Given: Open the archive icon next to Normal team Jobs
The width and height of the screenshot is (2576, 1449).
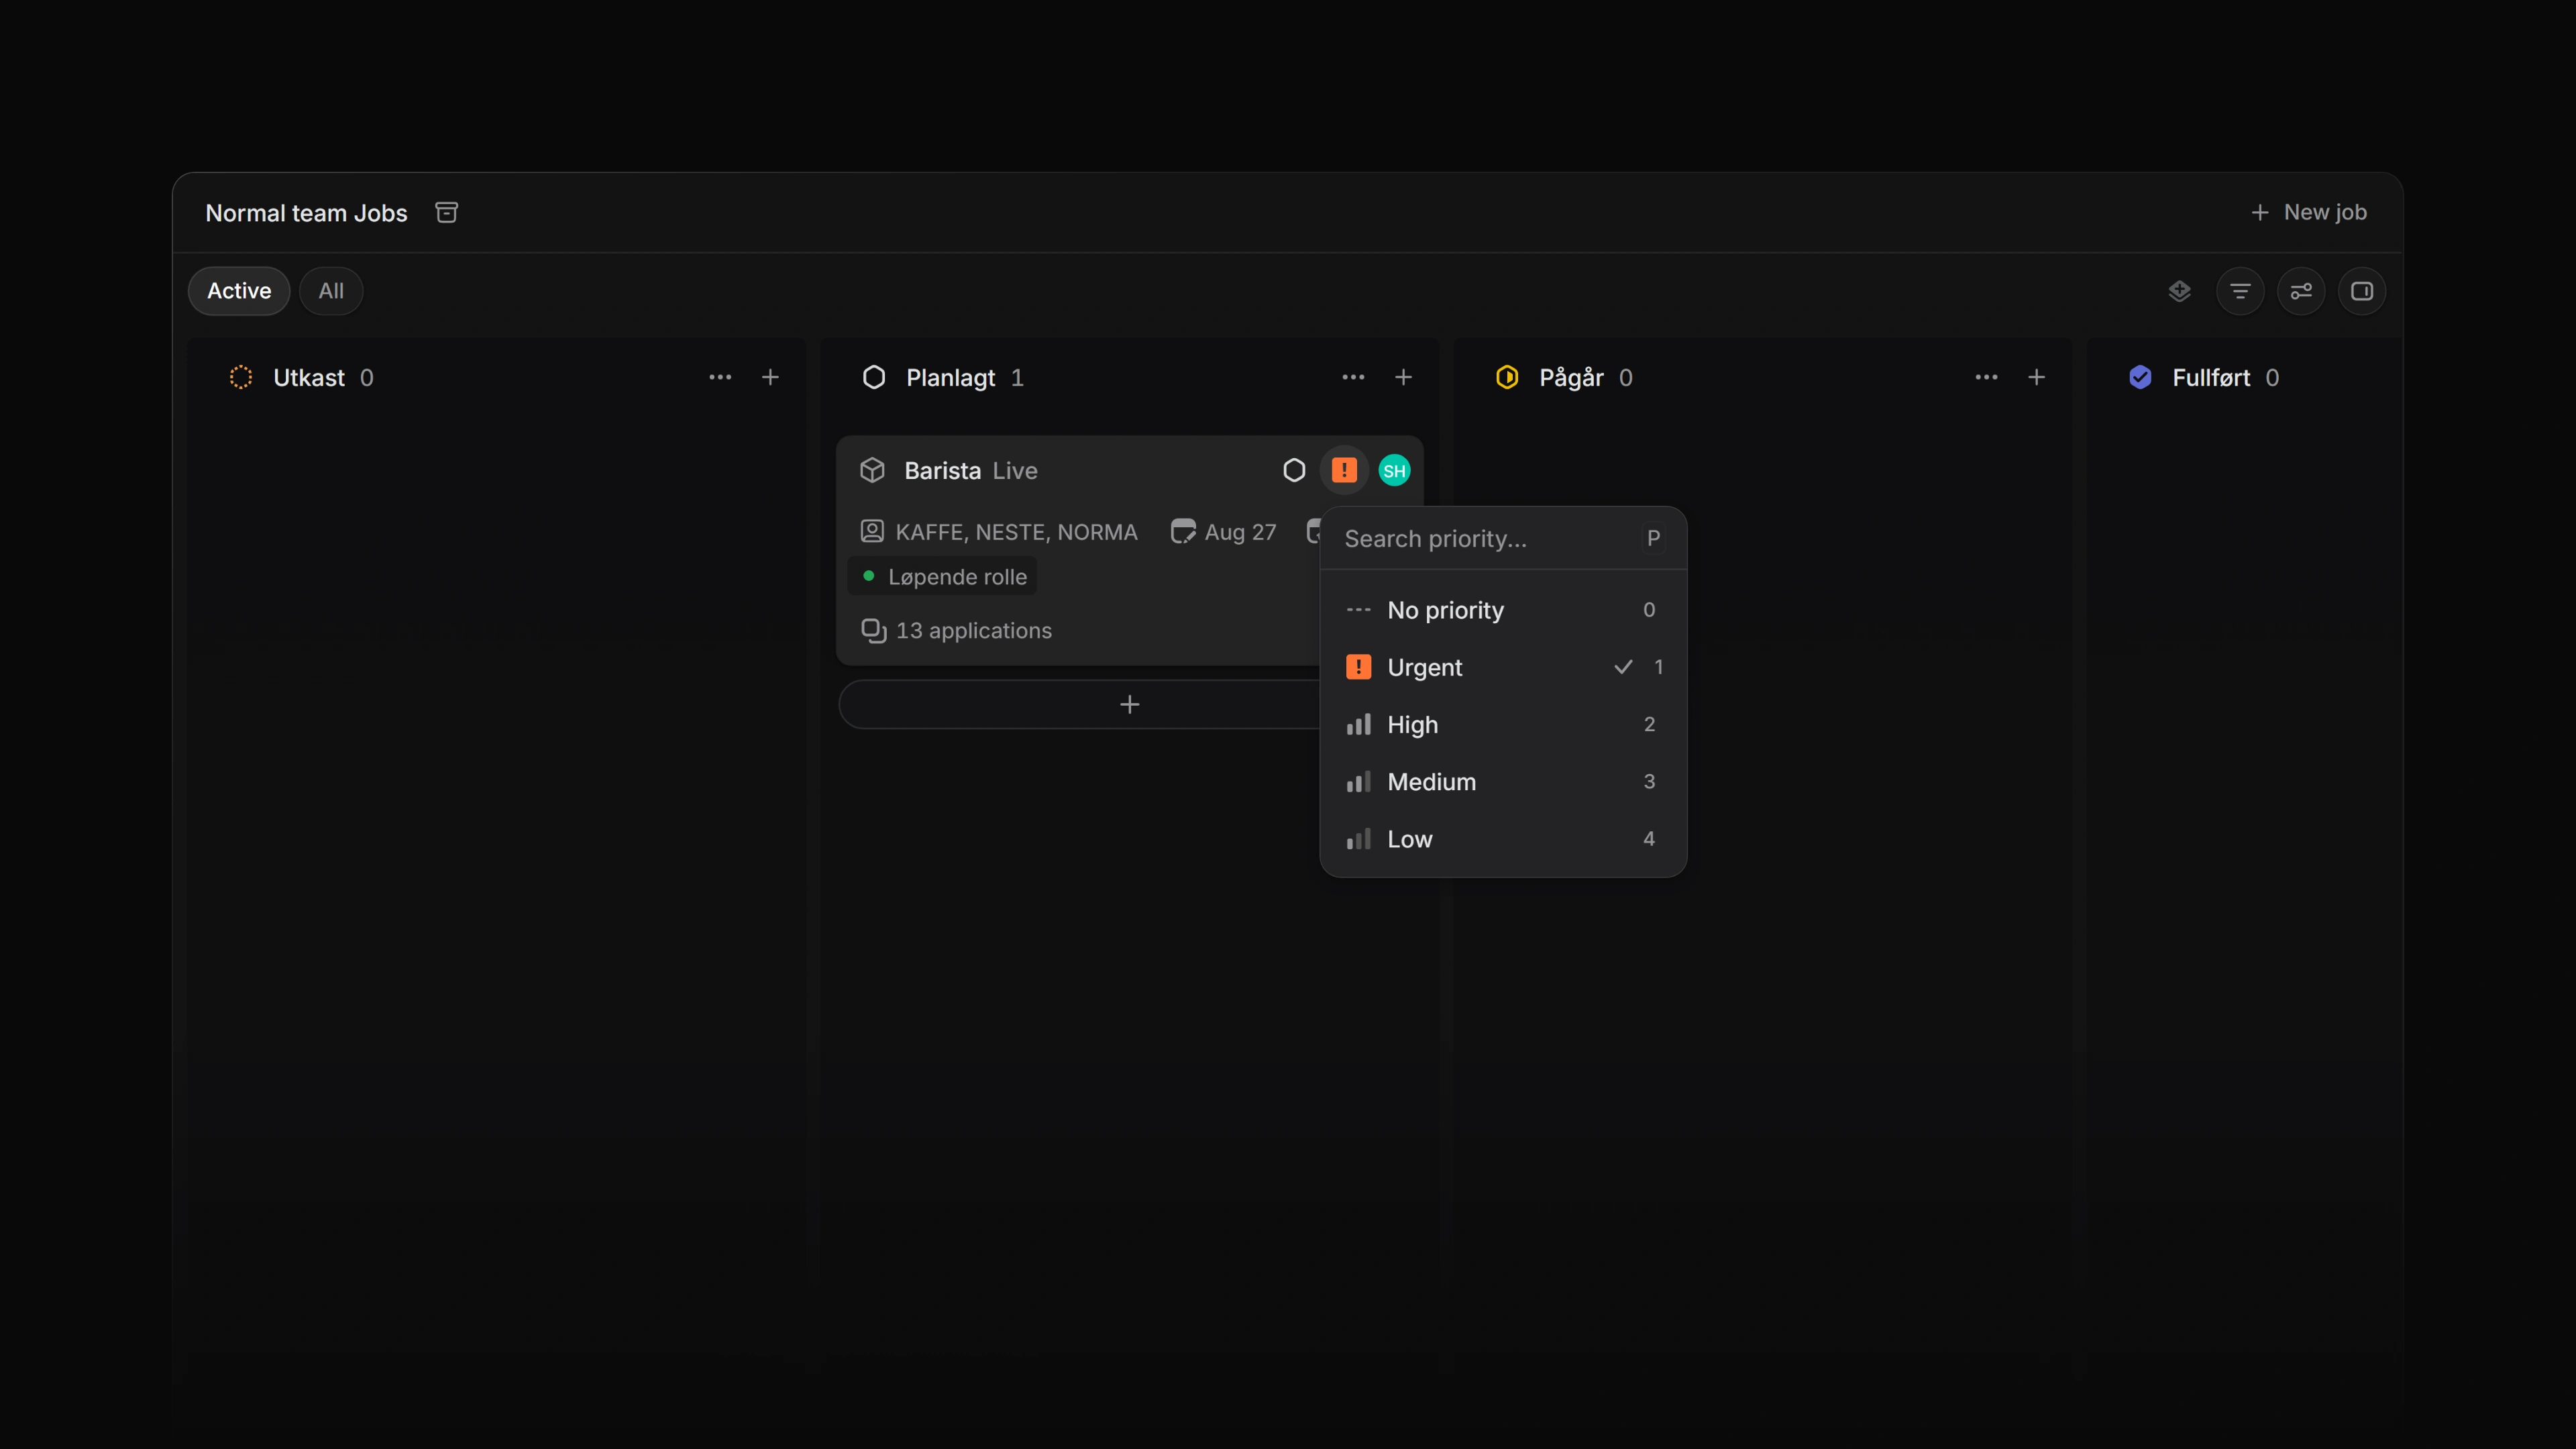Looking at the screenshot, I should [x=446, y=212].
